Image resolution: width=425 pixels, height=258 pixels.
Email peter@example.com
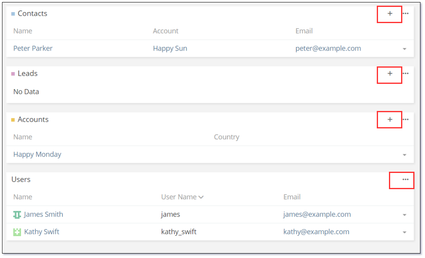pos(328,48)
